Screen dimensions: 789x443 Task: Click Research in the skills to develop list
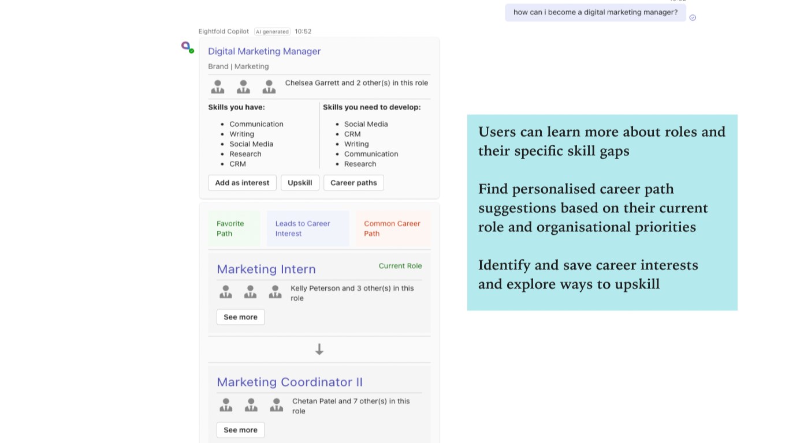pyautogui.click(x=360, y=164)
